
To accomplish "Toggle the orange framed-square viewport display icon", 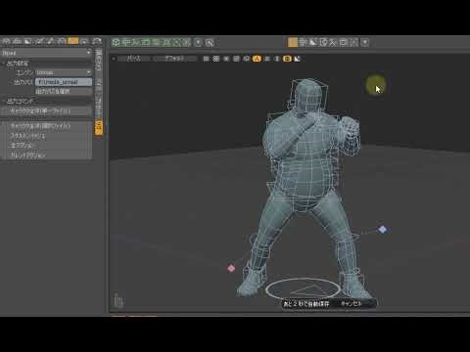I will tap(287, 59).
